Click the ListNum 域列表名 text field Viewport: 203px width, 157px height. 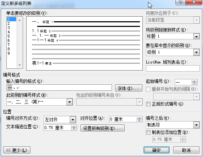click(173, 68)
